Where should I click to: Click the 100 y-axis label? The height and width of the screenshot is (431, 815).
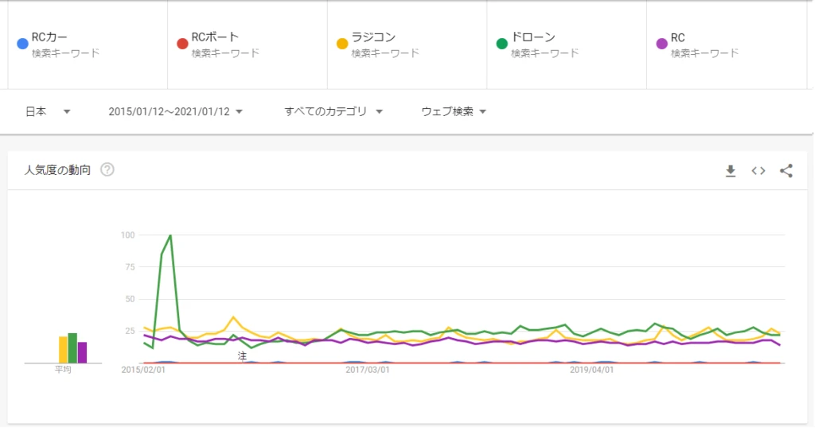coord(128,235)
